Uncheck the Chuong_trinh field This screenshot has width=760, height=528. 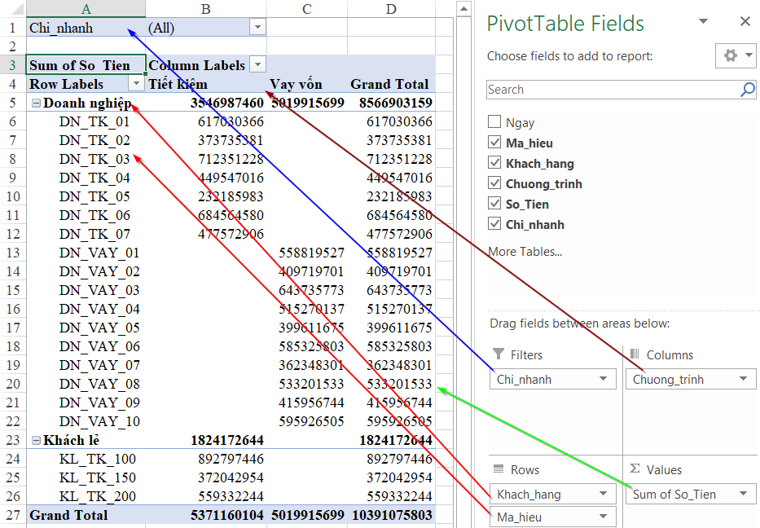[x=496, y=183]
